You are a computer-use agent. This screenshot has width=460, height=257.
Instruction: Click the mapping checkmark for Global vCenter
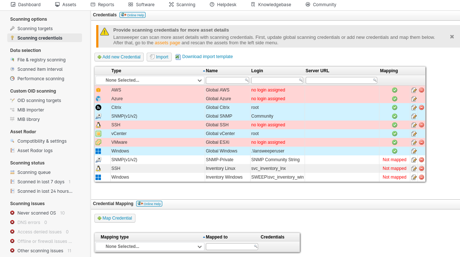coord(395,134)
